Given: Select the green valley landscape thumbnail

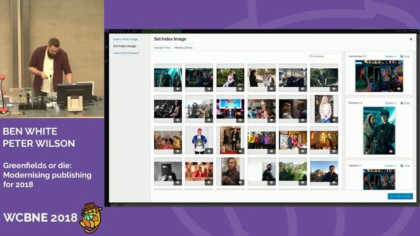Looking at the screenshot, I should [x=293, y=172].
